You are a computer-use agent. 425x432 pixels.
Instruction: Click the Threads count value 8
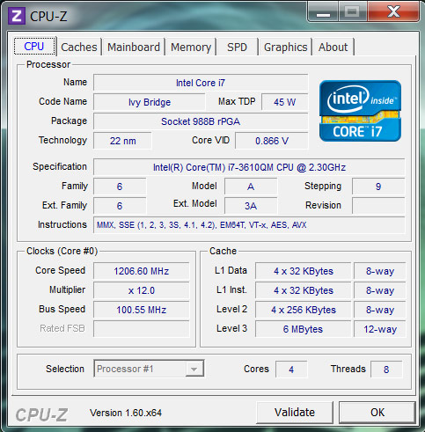click(386, 370)
